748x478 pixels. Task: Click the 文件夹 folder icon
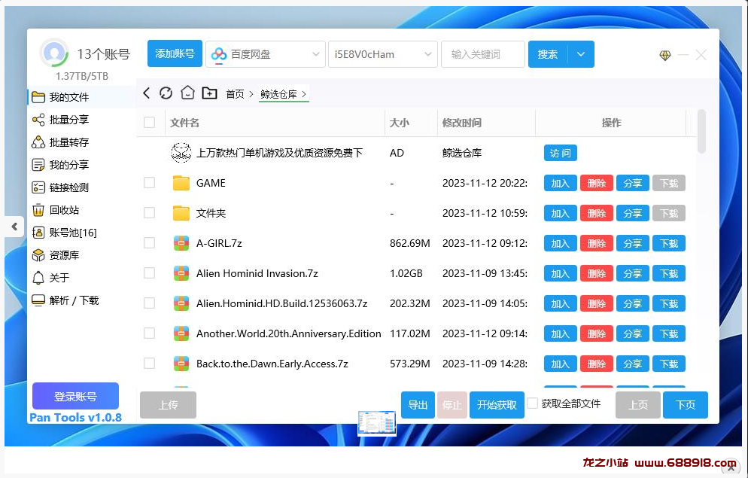[181, 213]
